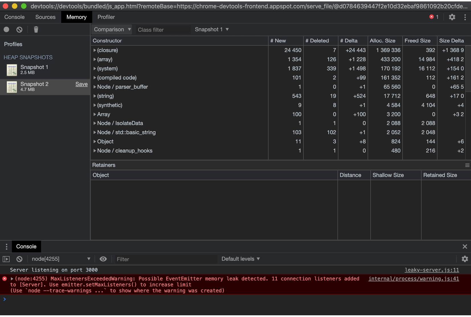Save Snapshot 2 via the Save link
The width and height of the screenshot is (471, 317).
81,84
